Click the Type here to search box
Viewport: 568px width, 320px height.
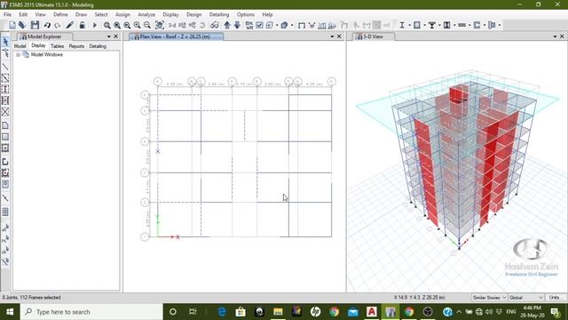[91, 312]
